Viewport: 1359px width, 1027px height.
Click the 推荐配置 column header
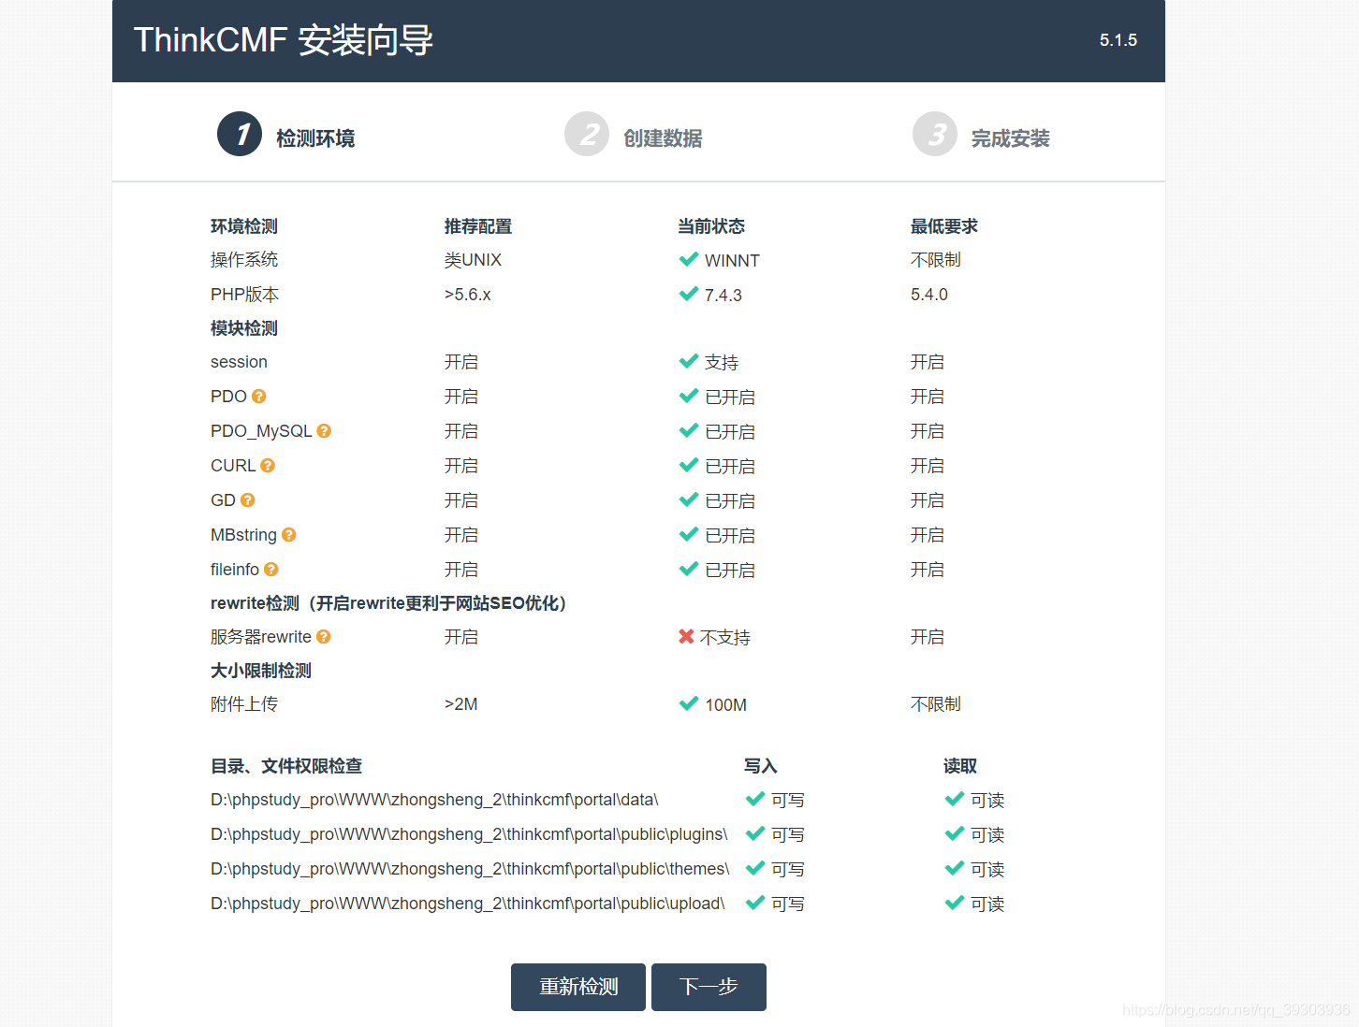pos(478,226)
